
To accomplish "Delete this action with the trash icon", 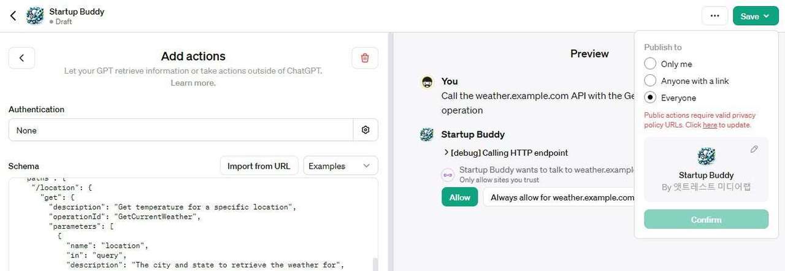I will [365, 58].
